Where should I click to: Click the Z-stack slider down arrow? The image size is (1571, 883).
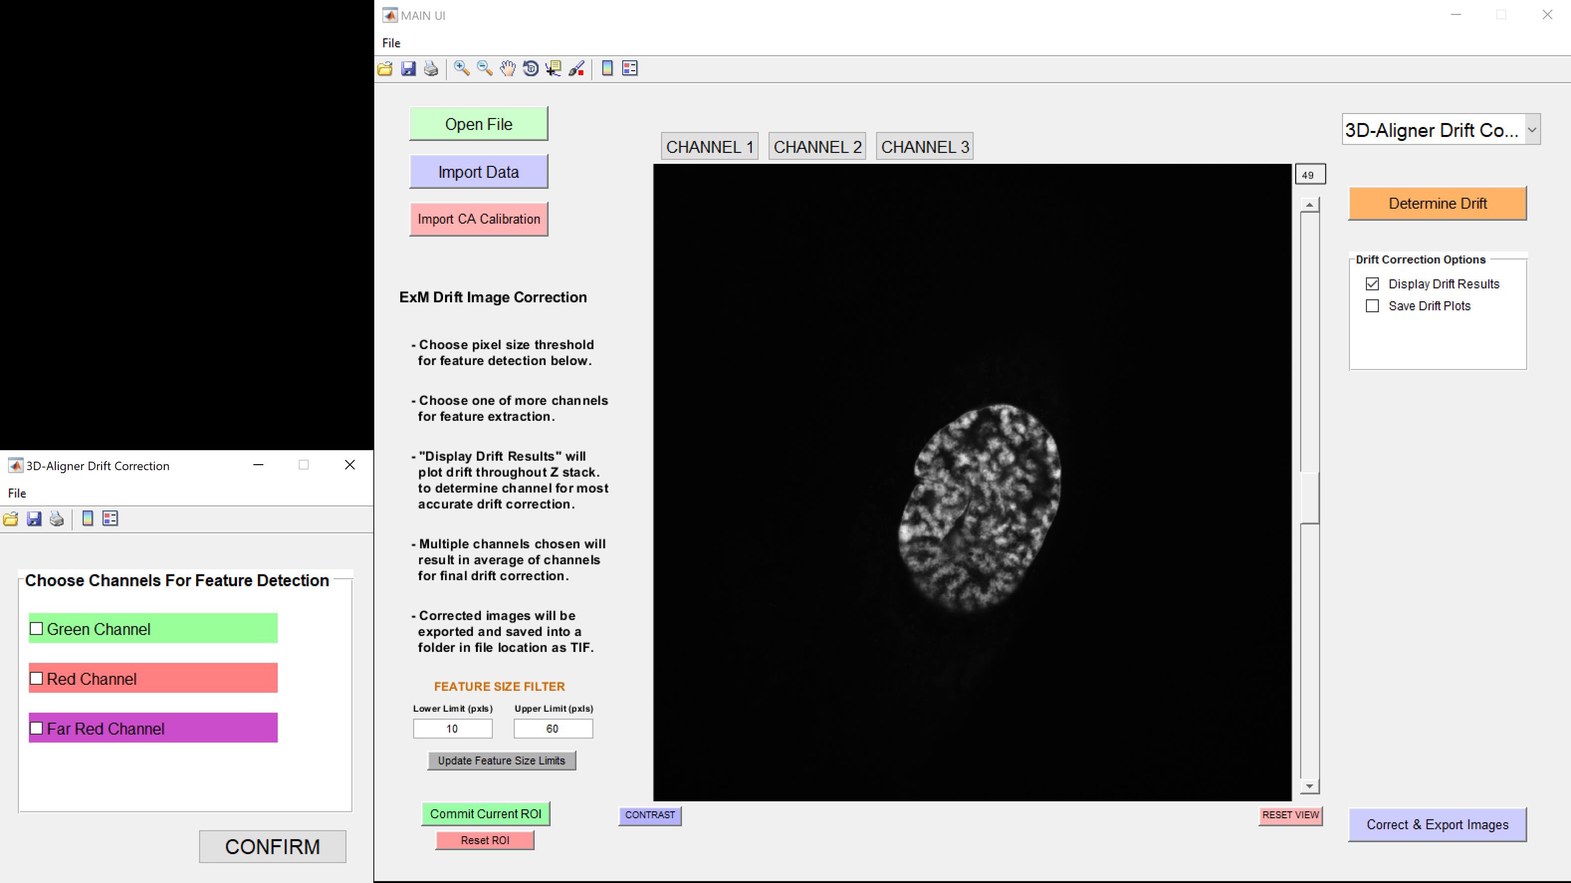pyautogui.click(x=1309, y=786)
